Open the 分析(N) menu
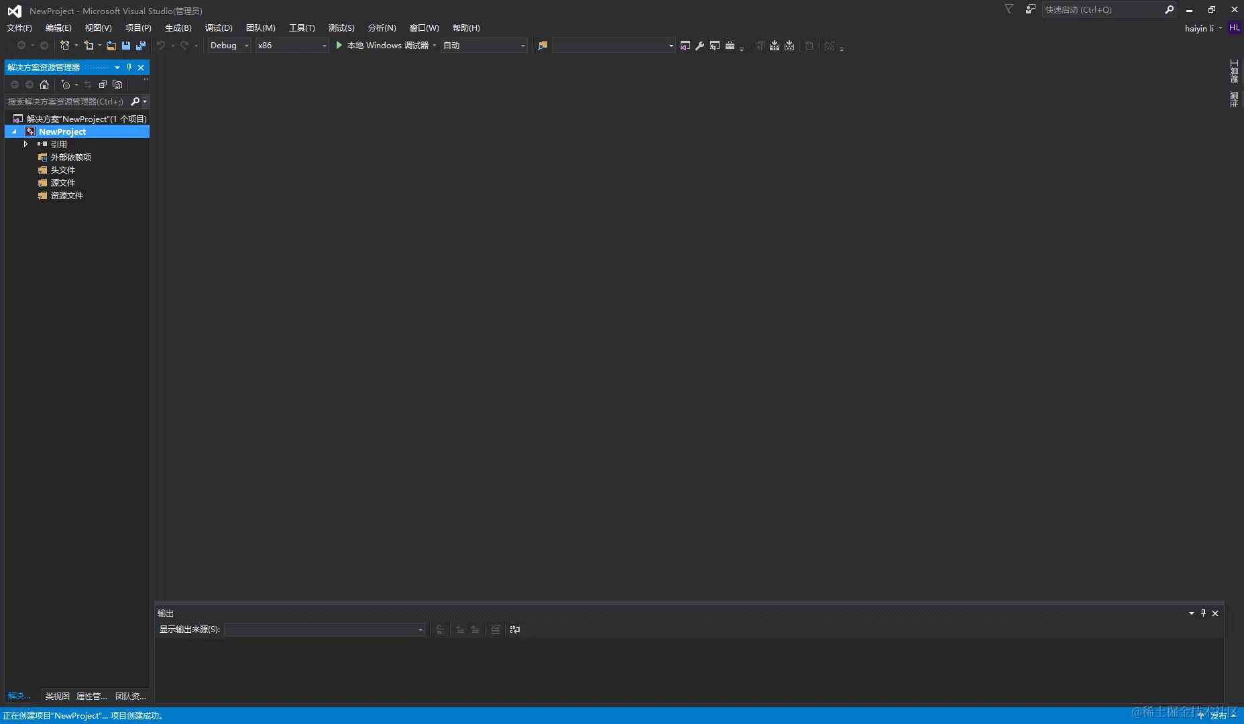The height and width of the screenshot is (724, 1244). pyautogui.click(x=382, y=27)
